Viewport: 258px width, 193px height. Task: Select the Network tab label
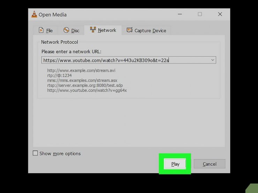107,30
